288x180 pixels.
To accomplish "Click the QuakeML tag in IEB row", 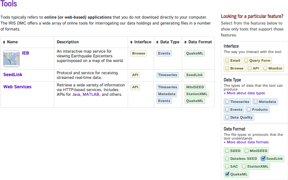I will click(195, 53).
